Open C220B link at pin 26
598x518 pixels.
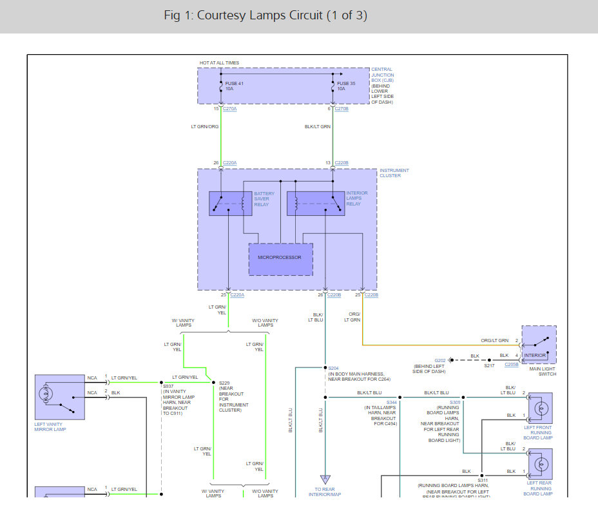click(334, 295)
